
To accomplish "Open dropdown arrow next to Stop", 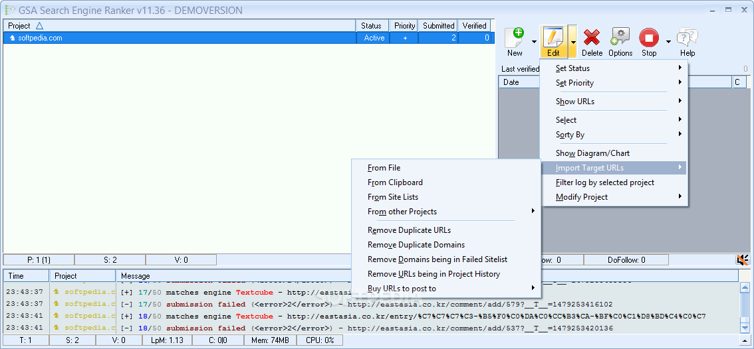I will point(668,42).
